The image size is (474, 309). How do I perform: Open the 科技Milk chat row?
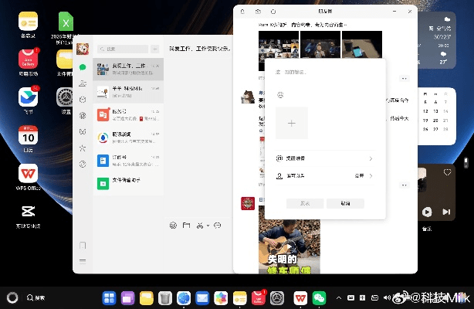[x=128, y=92]
